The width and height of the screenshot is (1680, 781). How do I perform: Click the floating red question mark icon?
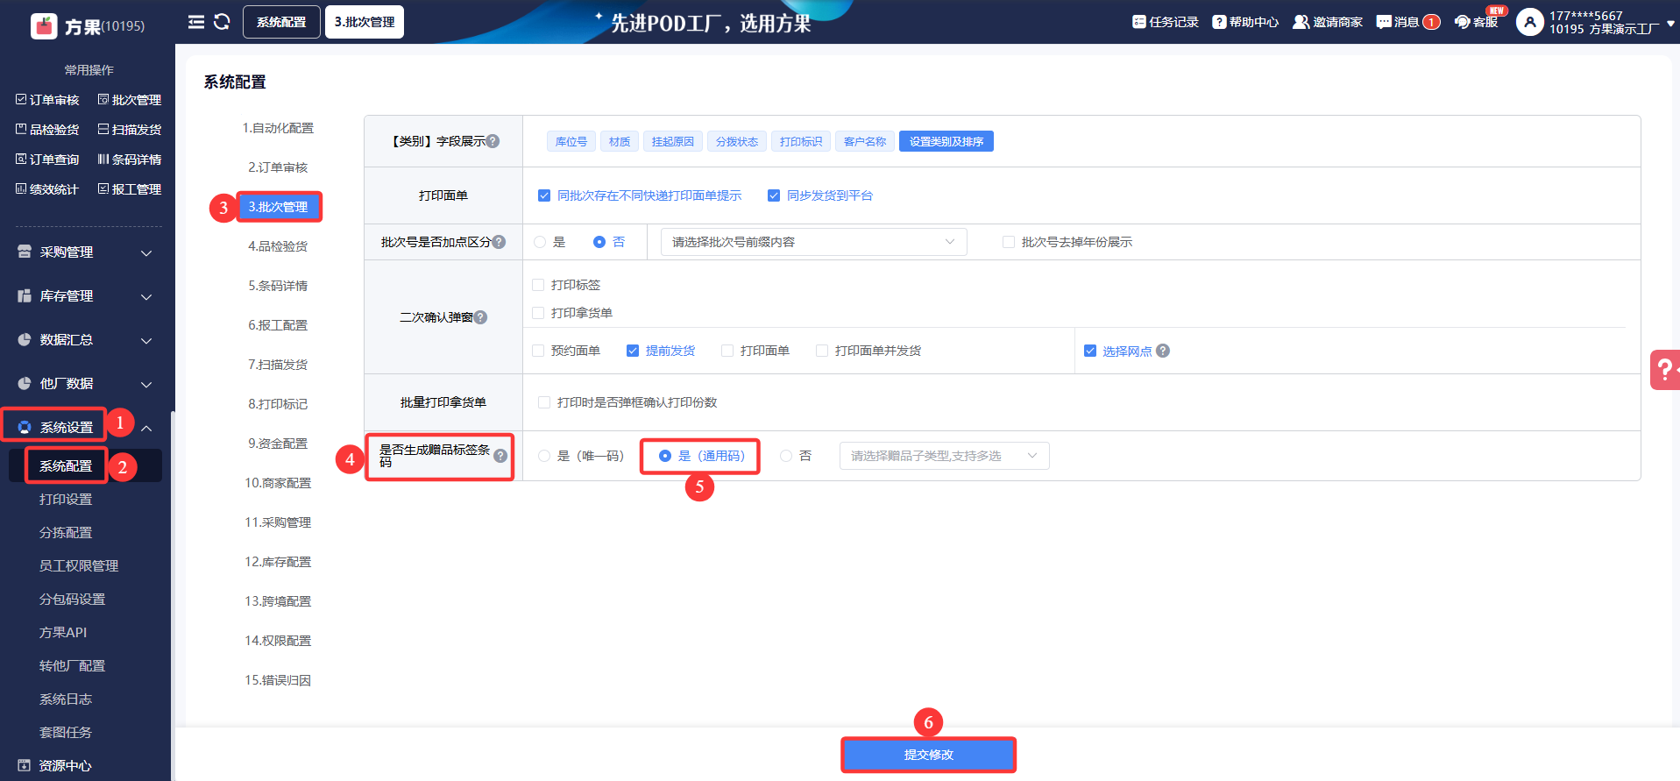coord(1664,370)
